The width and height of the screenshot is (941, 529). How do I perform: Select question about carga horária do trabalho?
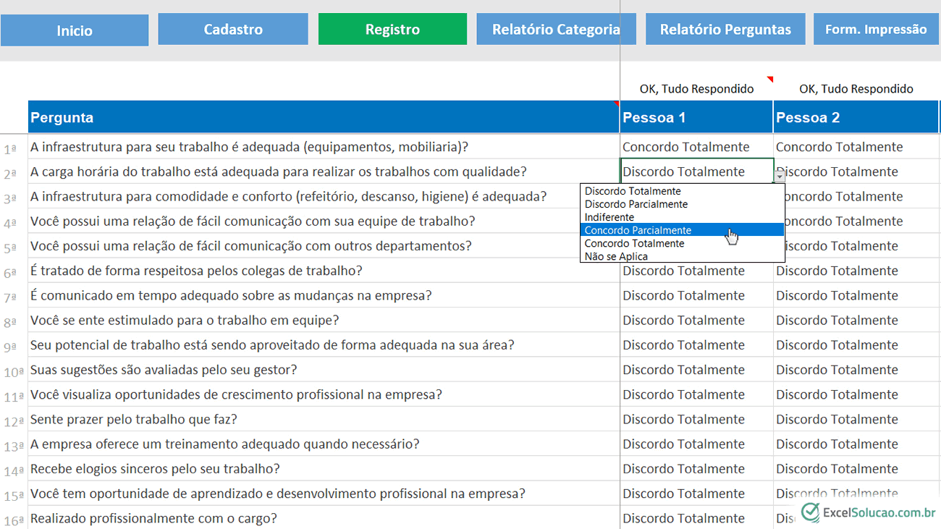pos(324,172)
